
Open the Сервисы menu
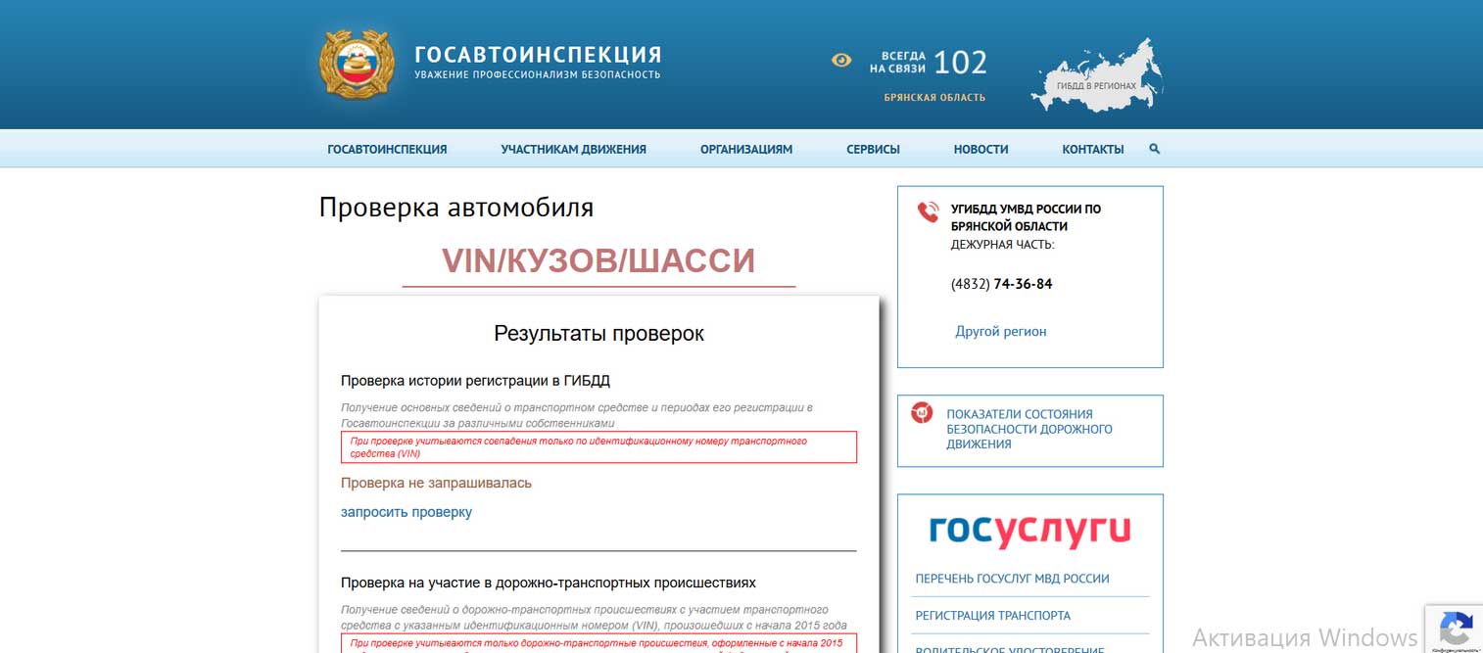pyautogui.click(x=873, y=150)
